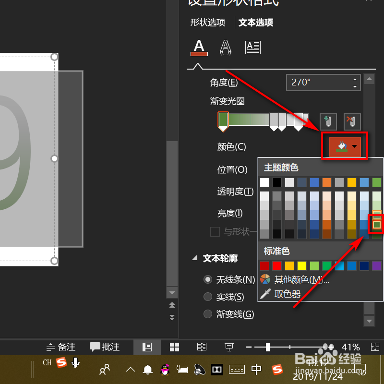Go to previous slide double arrow
The image size is (384, 384).
172,305
